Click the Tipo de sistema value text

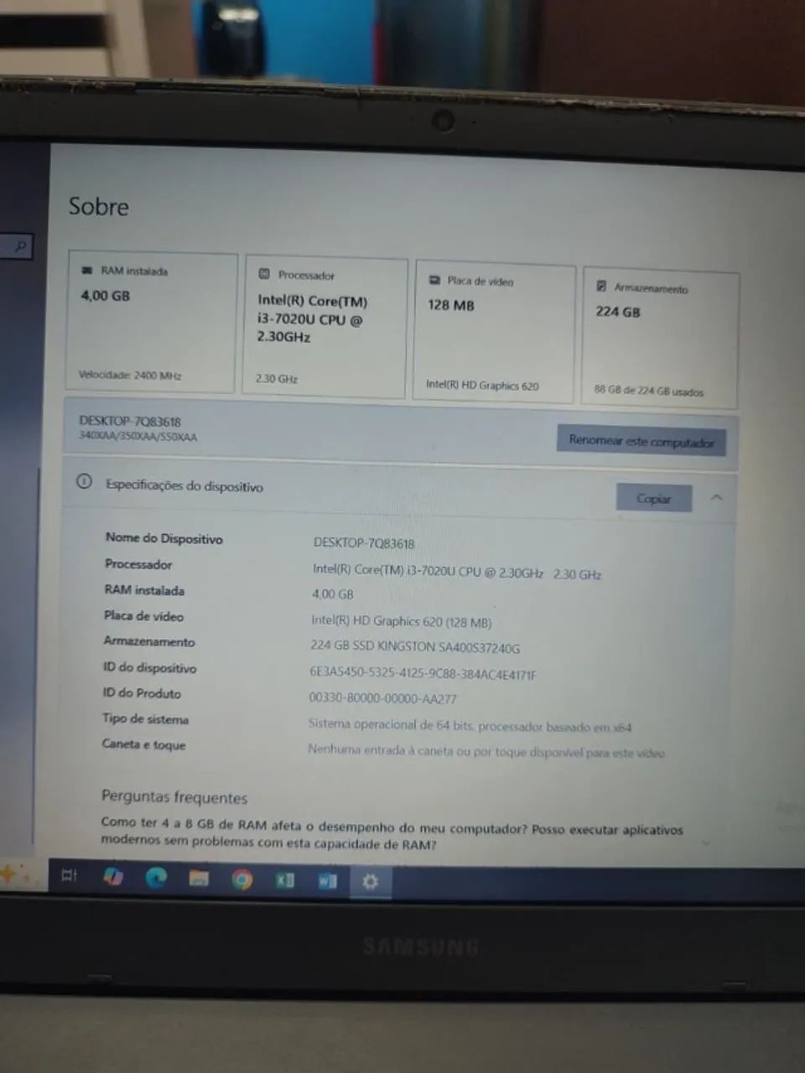pos(470,725)
